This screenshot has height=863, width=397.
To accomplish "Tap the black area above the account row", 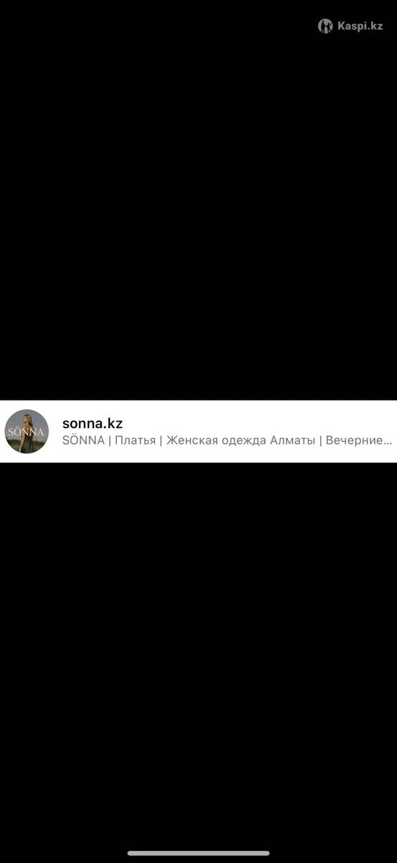I will [198, 209].
